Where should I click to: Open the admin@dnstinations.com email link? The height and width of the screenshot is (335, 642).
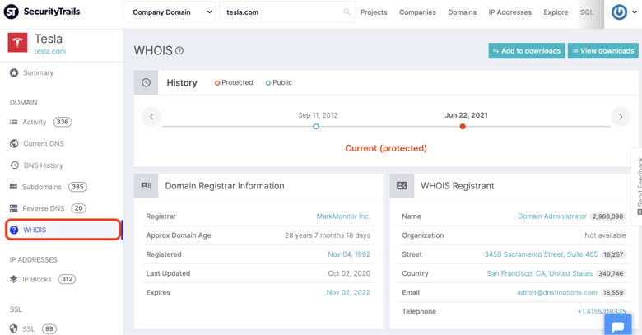[557, 292]
